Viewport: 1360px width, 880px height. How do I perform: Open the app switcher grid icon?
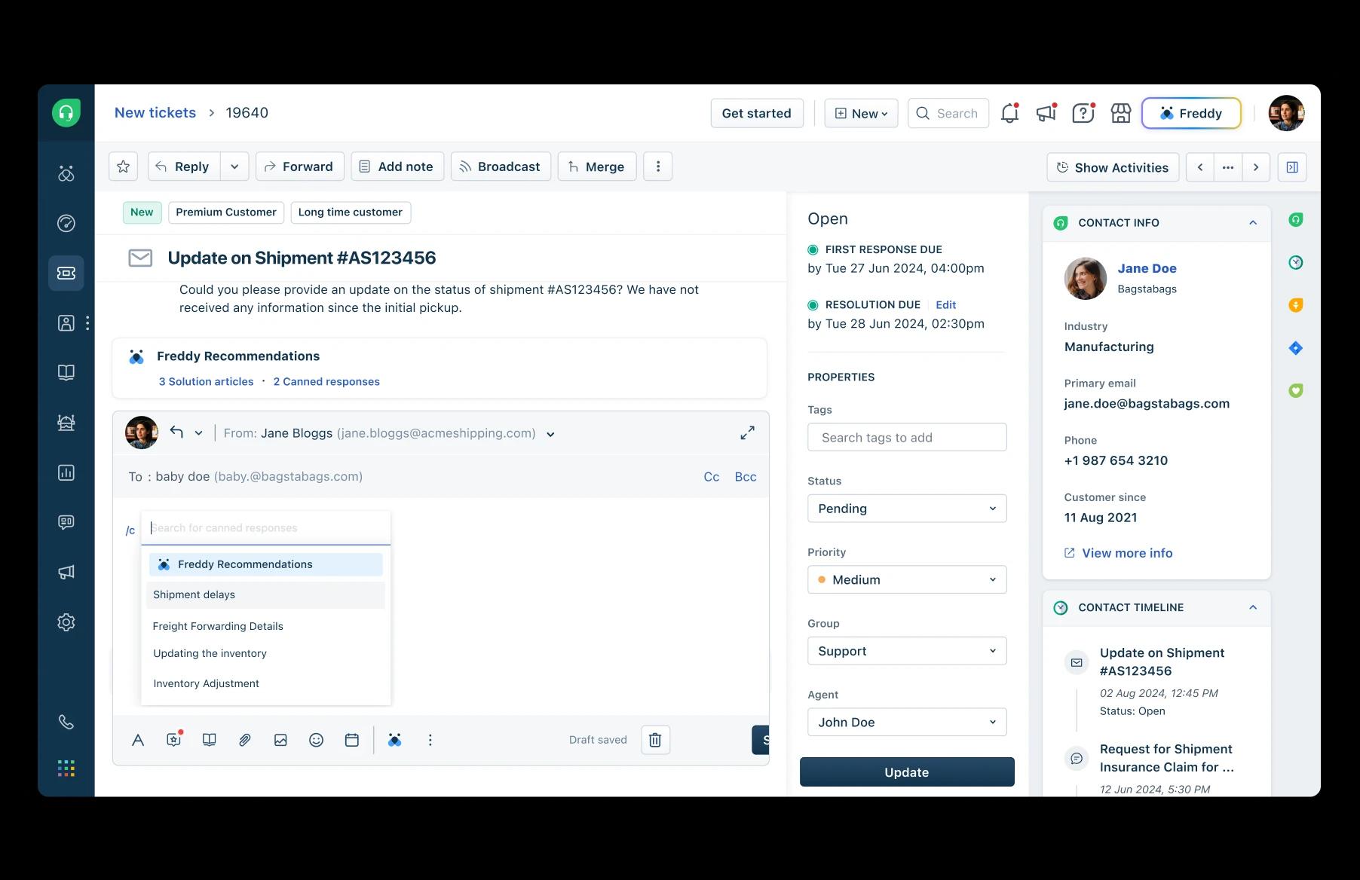click(x=66, y=768)
